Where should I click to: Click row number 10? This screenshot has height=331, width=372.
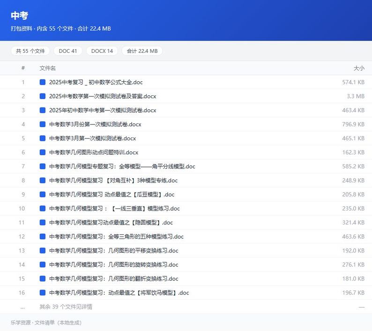click(x=22, y=209)
